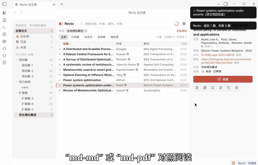
Task: Click 复制 next to the URL
Action: (236, 63)
